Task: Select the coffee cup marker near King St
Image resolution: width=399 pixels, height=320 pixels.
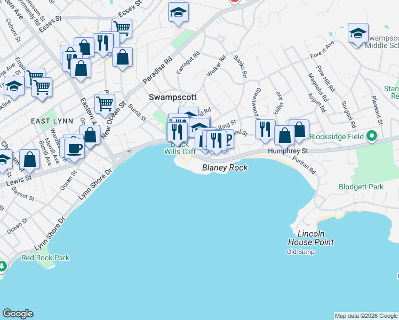Action: pos(229,139)
